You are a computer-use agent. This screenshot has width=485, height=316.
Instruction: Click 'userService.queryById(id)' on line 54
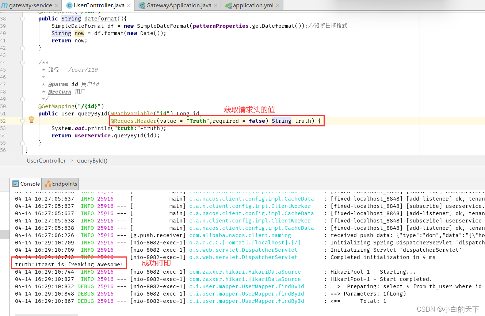pos(116,136)
